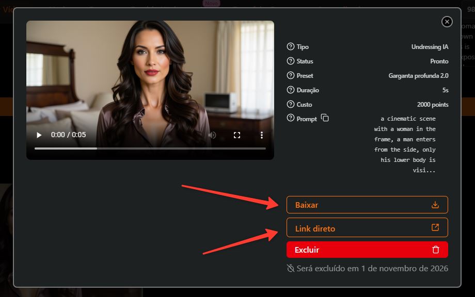Click the truncated prompt text
475x297 pixels.
(x=405, y=144)
